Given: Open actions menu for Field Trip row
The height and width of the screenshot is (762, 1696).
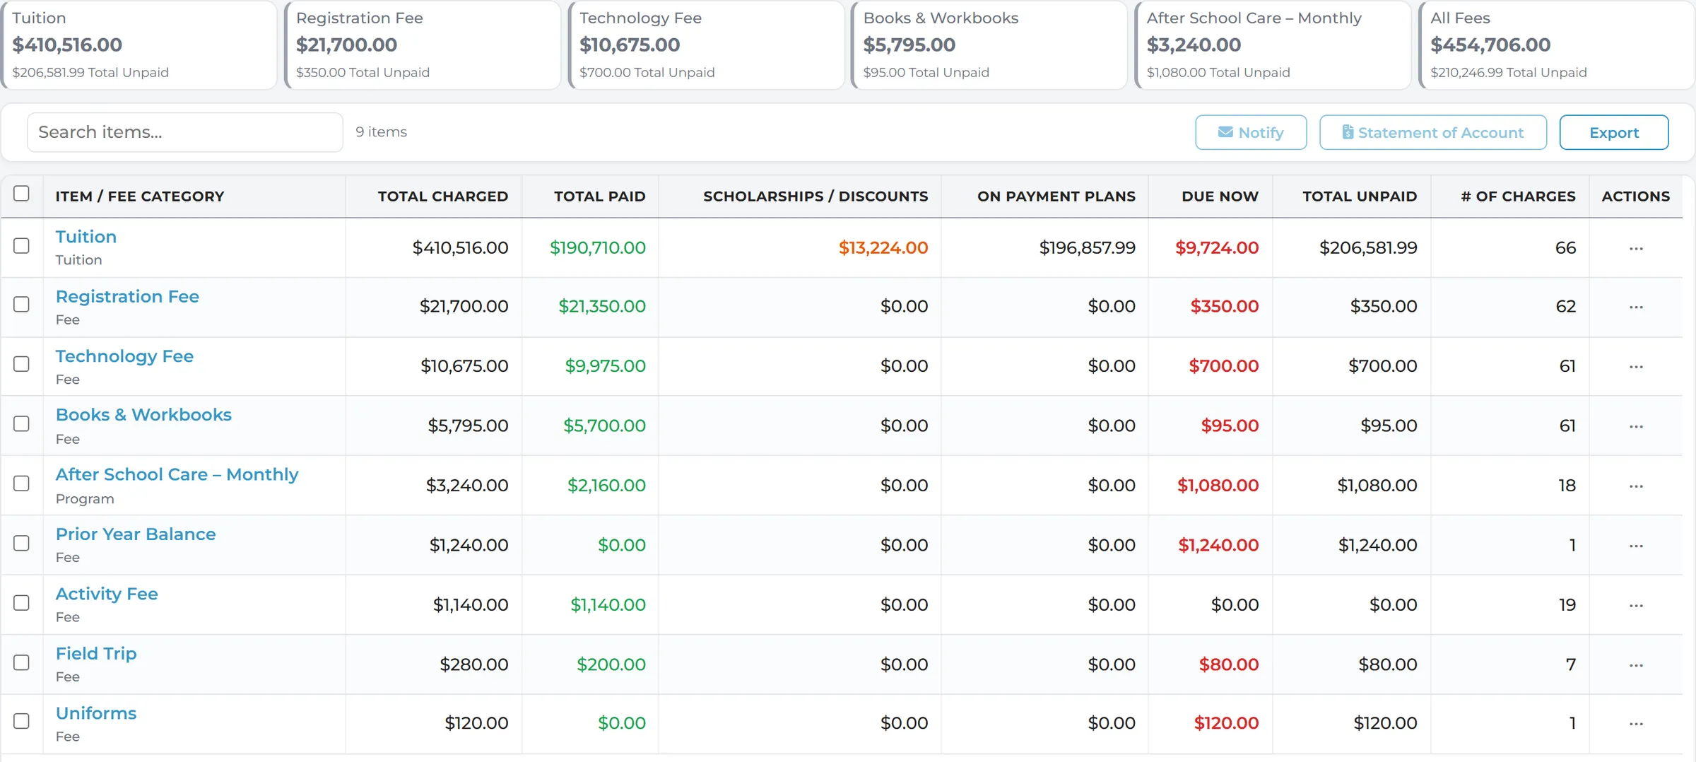Looking at the screenshot, I should coord(1635,665).
